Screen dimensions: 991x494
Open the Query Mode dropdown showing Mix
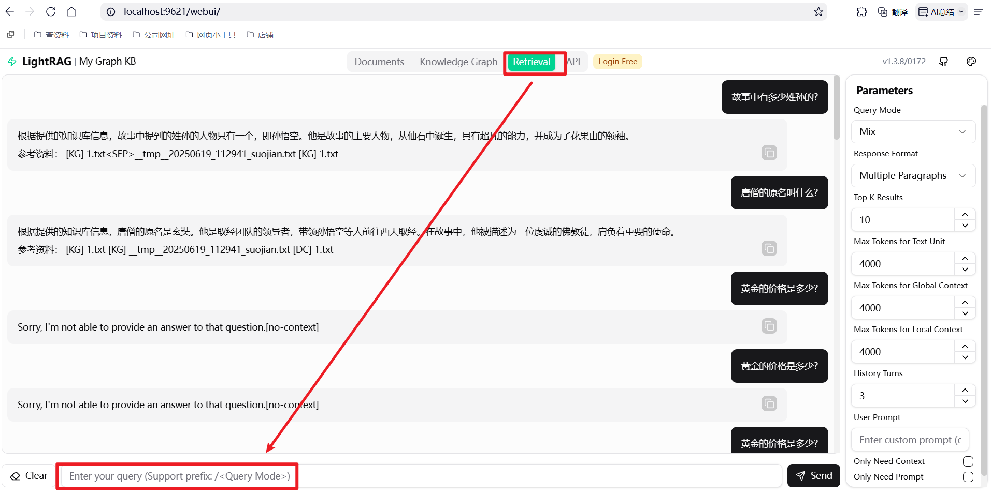coord(912,131)
